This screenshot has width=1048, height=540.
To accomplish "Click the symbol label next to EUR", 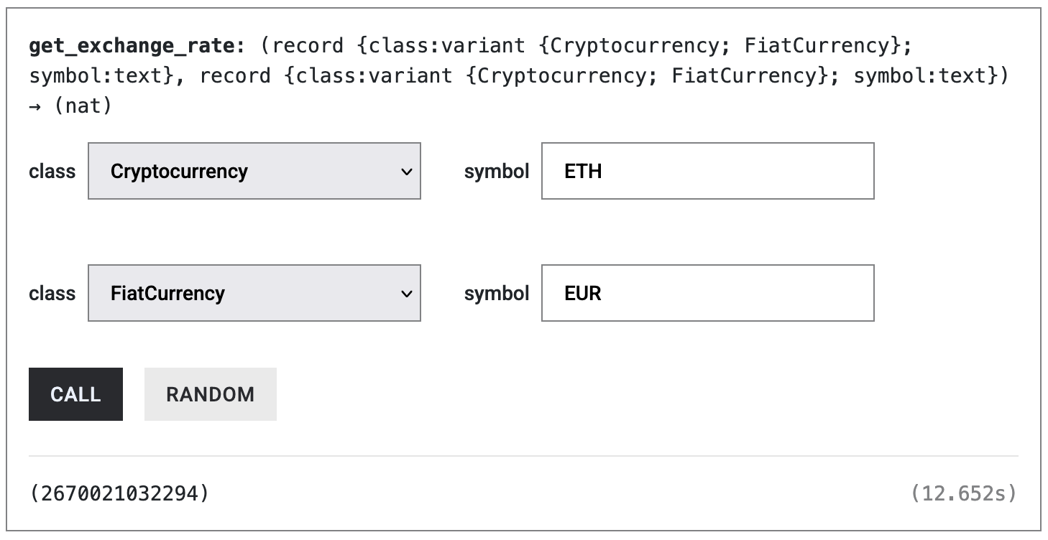I will 496,293.
